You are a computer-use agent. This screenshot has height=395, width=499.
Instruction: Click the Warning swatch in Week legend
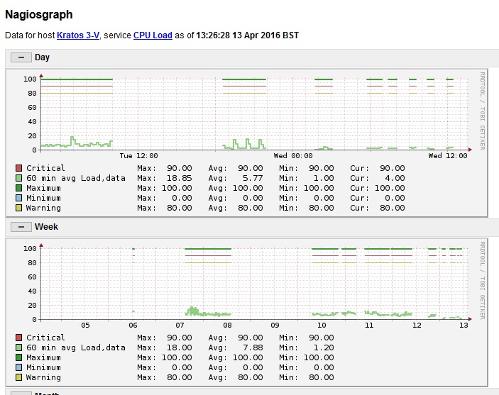(18, 378)
